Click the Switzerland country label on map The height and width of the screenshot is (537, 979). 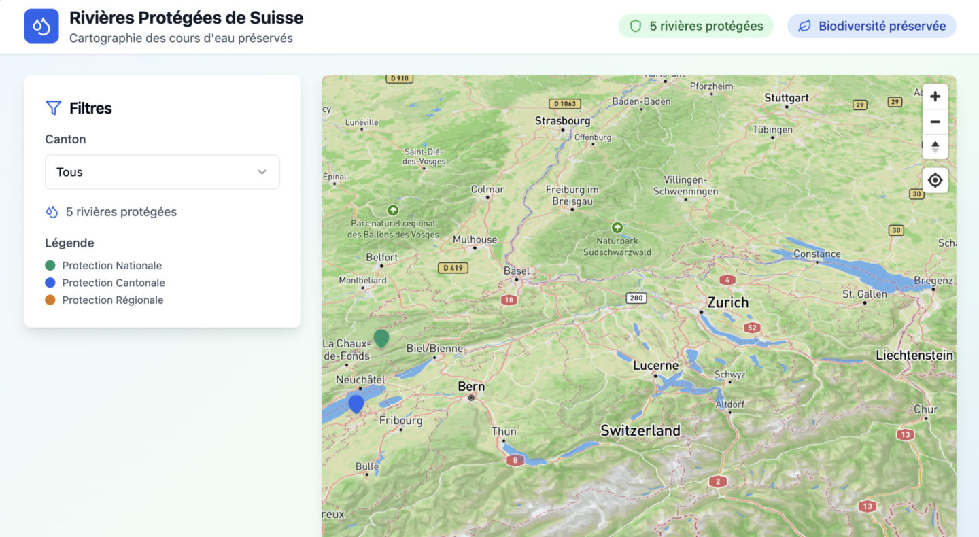tap(640, 430)
